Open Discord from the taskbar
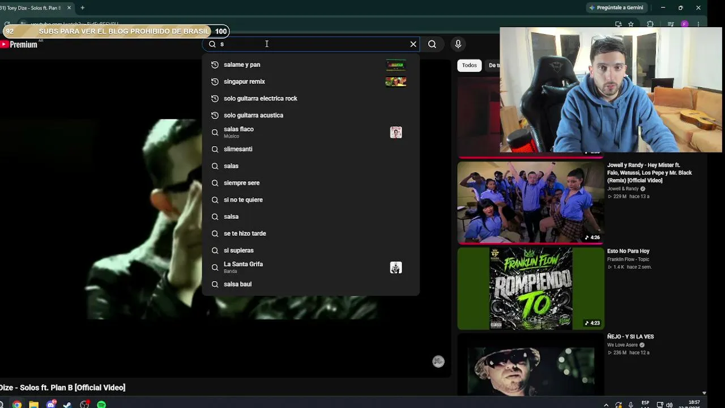725x408 pixels. [52, 405]
